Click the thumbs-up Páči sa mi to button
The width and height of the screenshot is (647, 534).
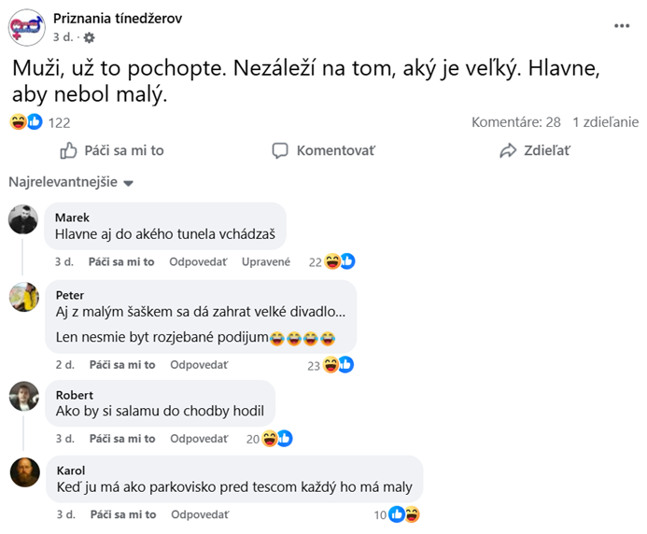pyautogui.click(x=112, y=150)
